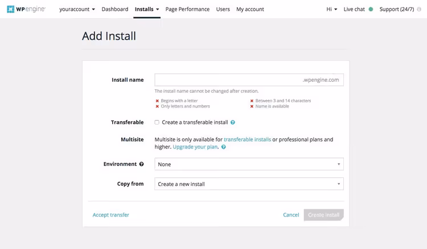This screenshot has height=249, width=427.
Task: Click 'Only letters and numbers' requirement
Action: pyautogui.click(x=185, y=106)
